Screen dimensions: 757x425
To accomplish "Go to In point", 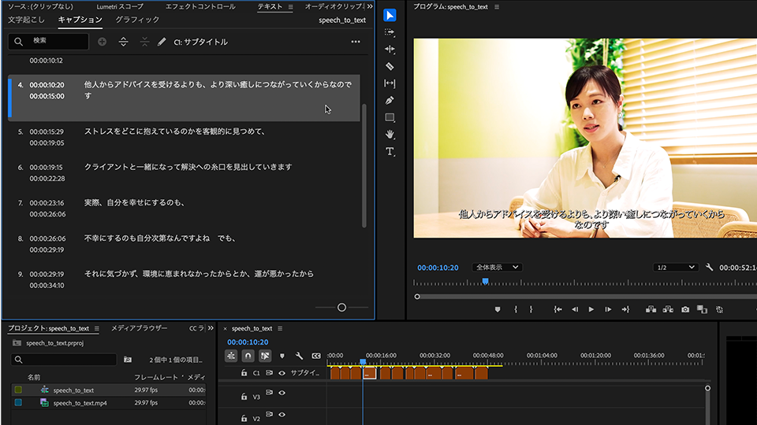I will click(x=557, y=309).
